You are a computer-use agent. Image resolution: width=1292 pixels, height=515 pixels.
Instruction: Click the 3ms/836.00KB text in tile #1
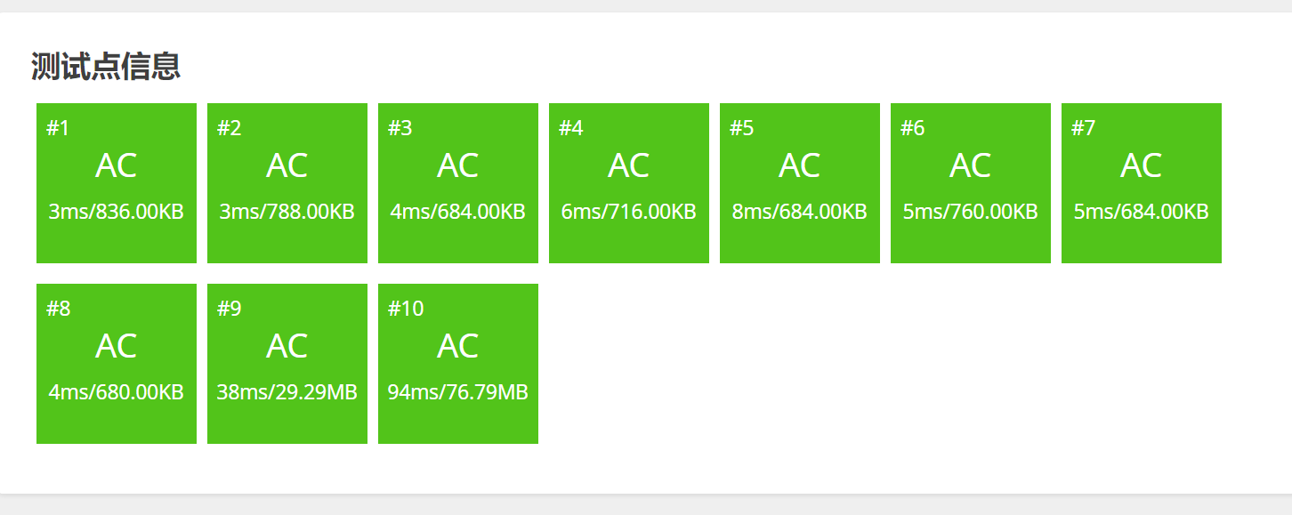[117, 213]
